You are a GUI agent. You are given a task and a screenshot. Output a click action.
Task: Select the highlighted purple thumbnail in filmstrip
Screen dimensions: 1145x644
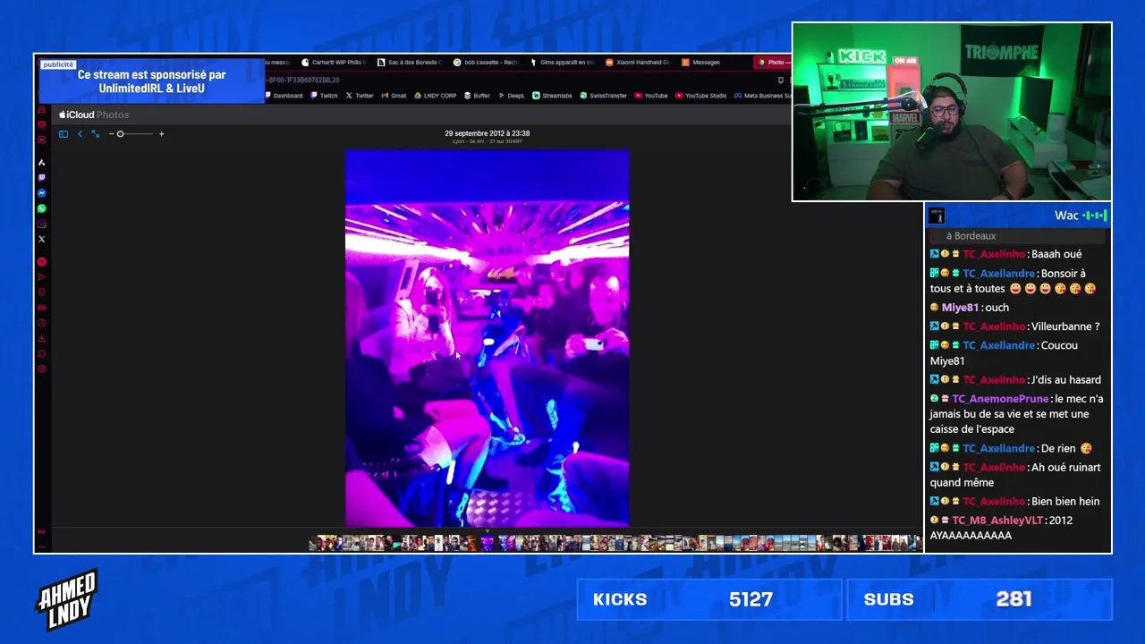[x=488, y=542]
